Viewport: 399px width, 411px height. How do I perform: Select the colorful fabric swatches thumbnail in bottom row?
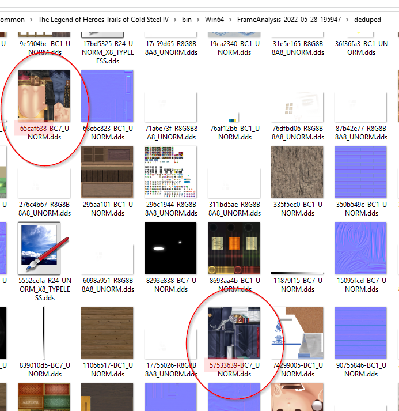[44, 397]
